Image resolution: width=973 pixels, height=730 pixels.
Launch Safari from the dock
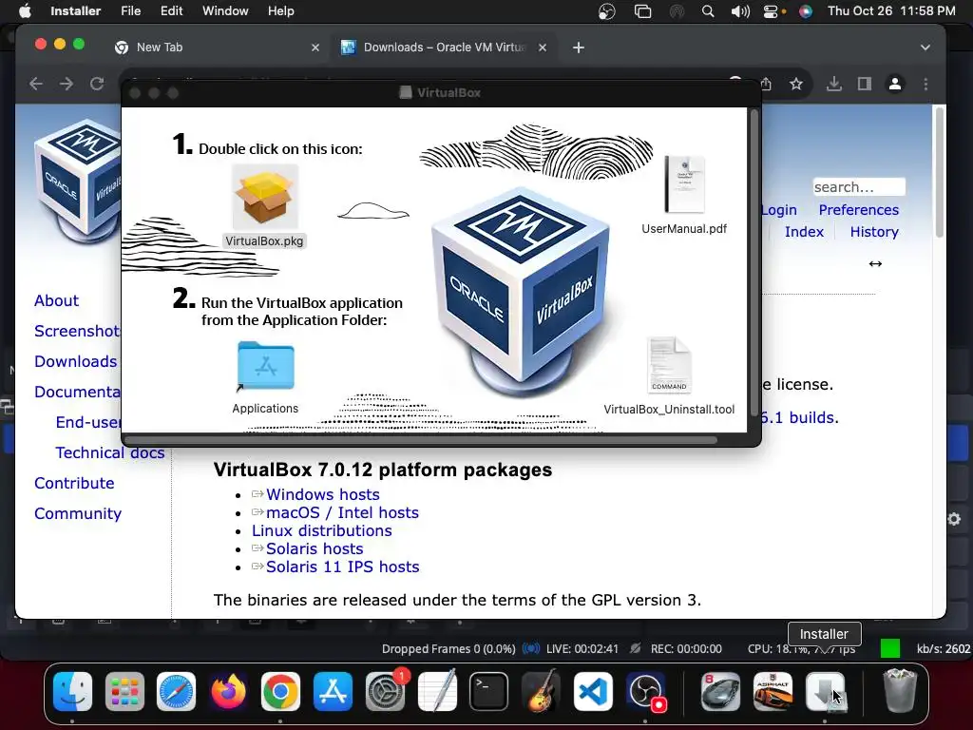tap(176, 692)
